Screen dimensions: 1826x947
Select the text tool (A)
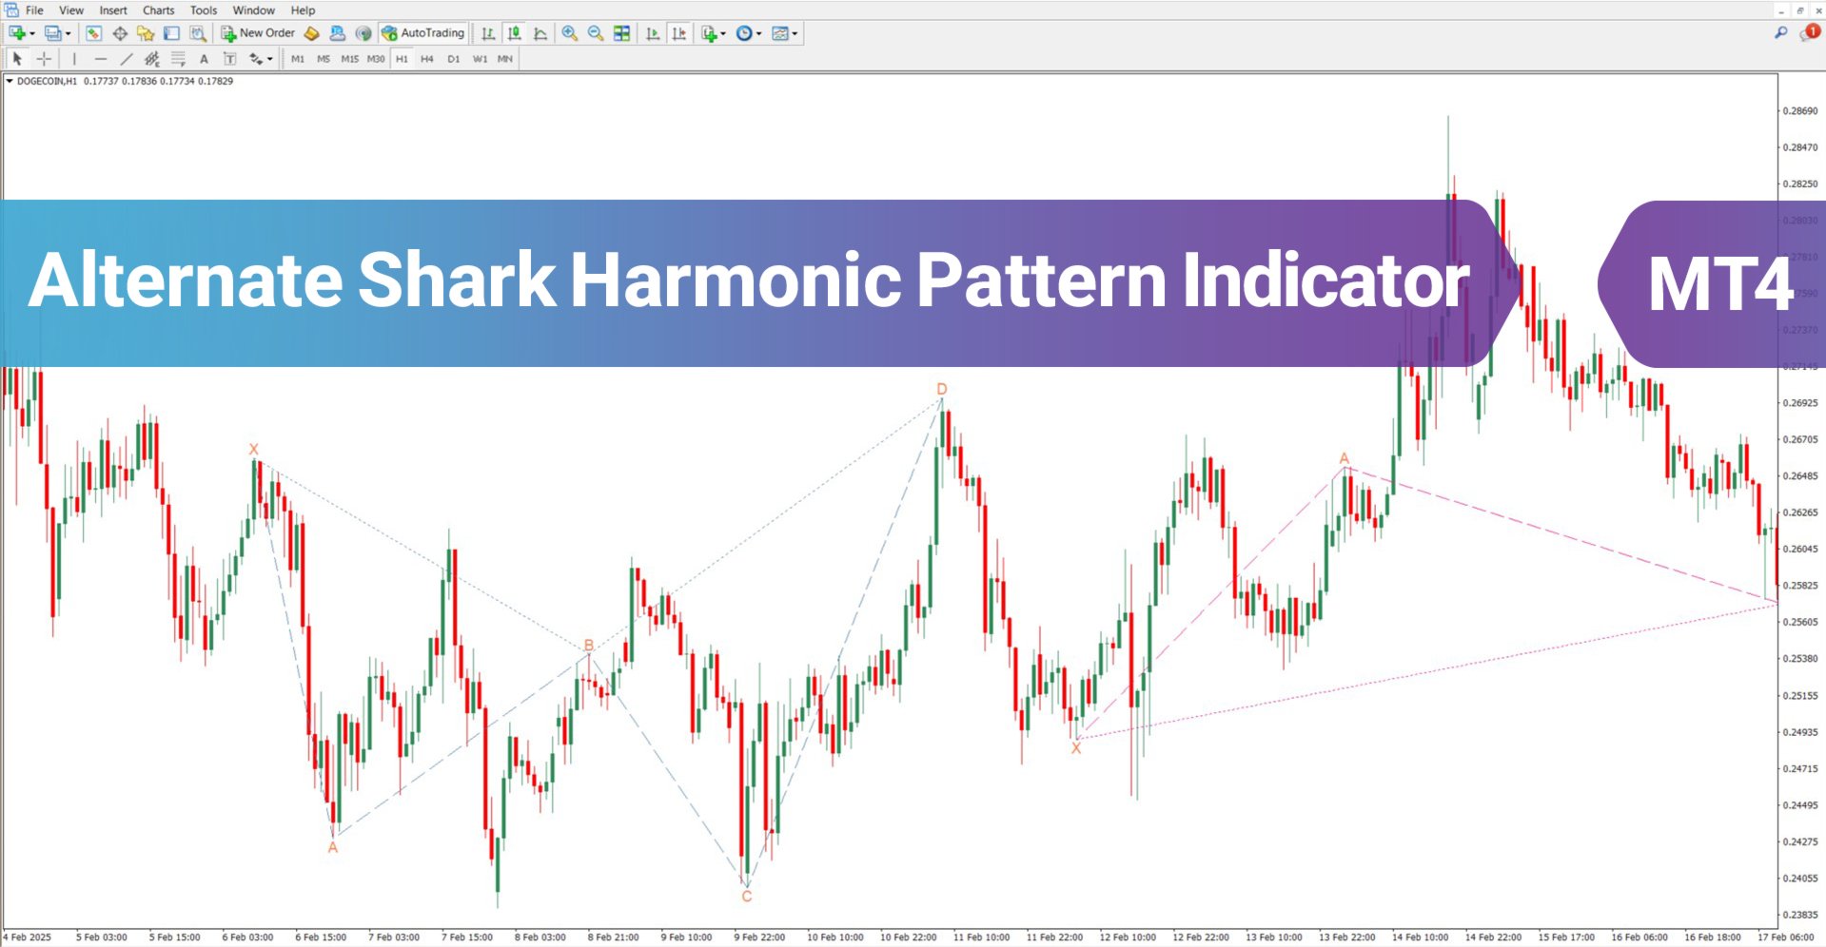[x=204, y=59]
